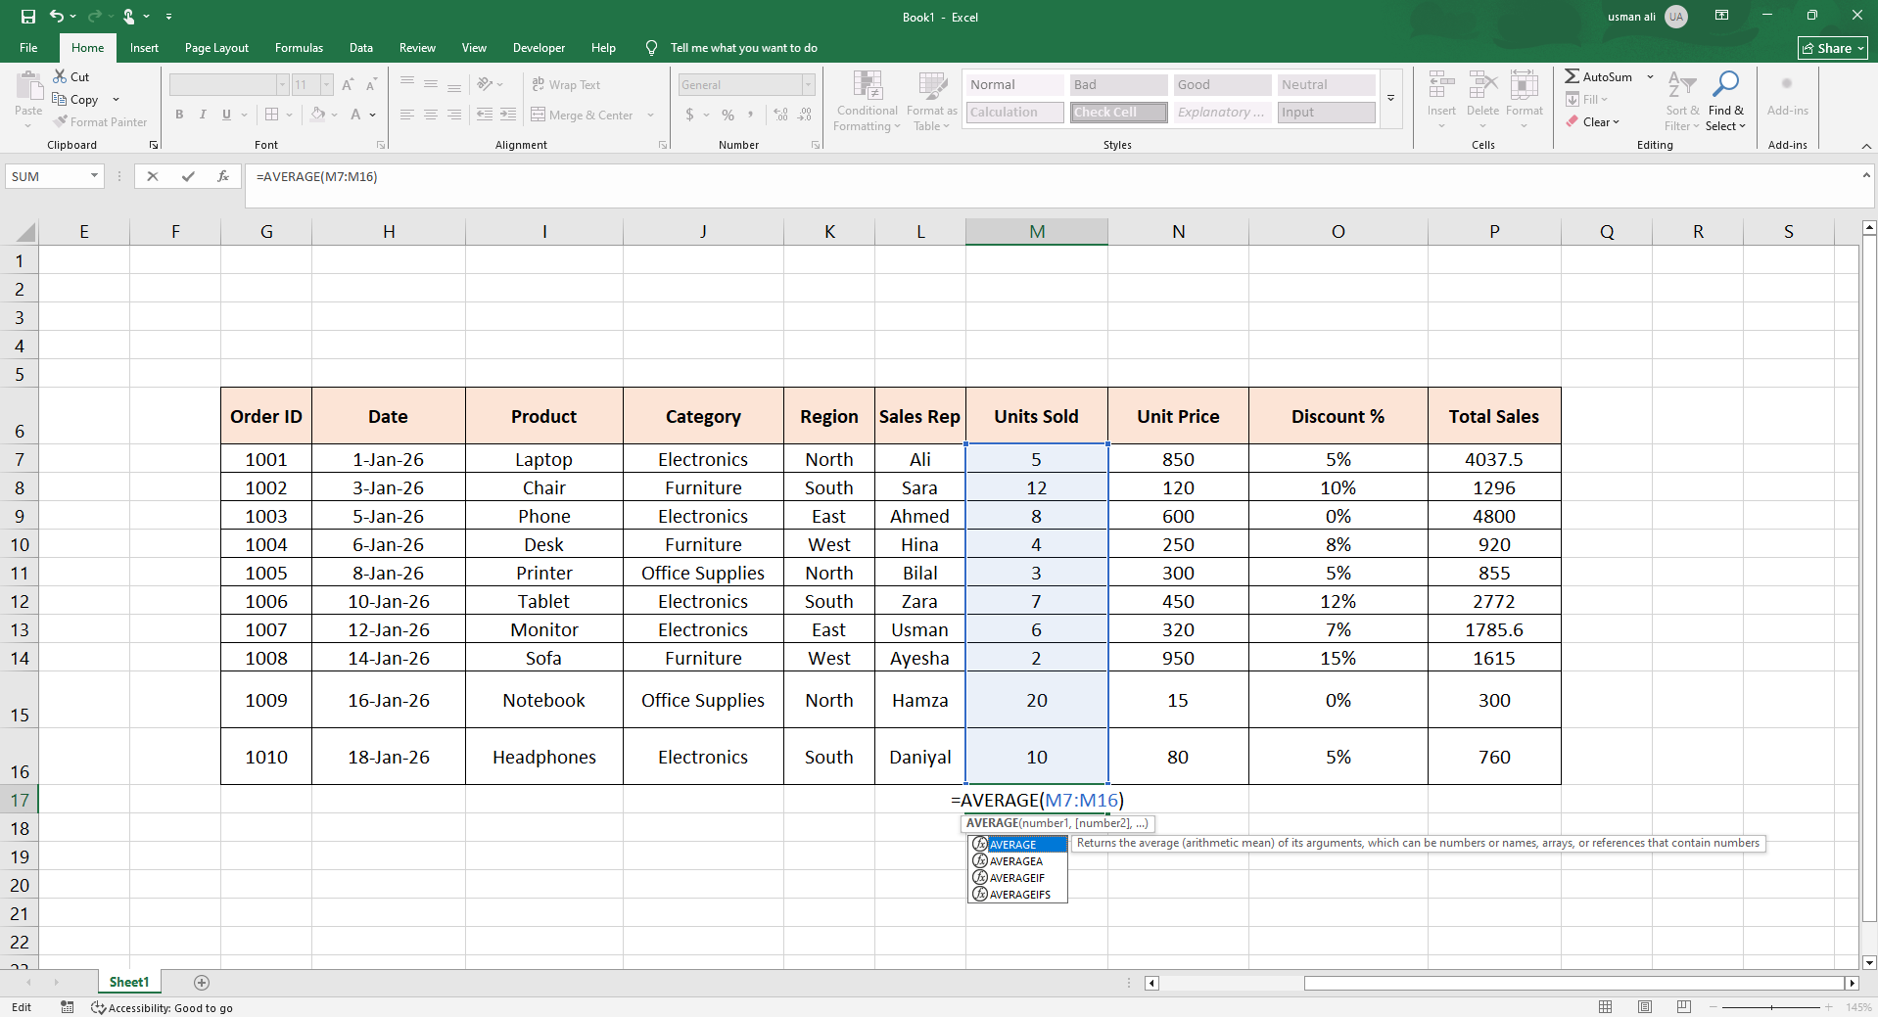This screenshot has width=1878, height=1017.
Task: Open the Copy dropdown arrow
Action: [116, 100]
